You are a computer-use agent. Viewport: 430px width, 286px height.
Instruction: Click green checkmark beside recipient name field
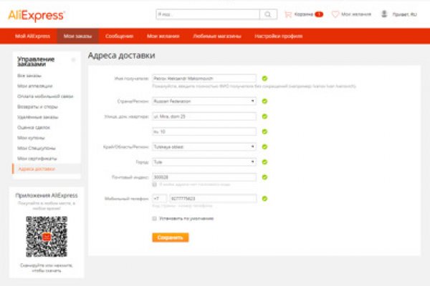(x=264, y=78)
